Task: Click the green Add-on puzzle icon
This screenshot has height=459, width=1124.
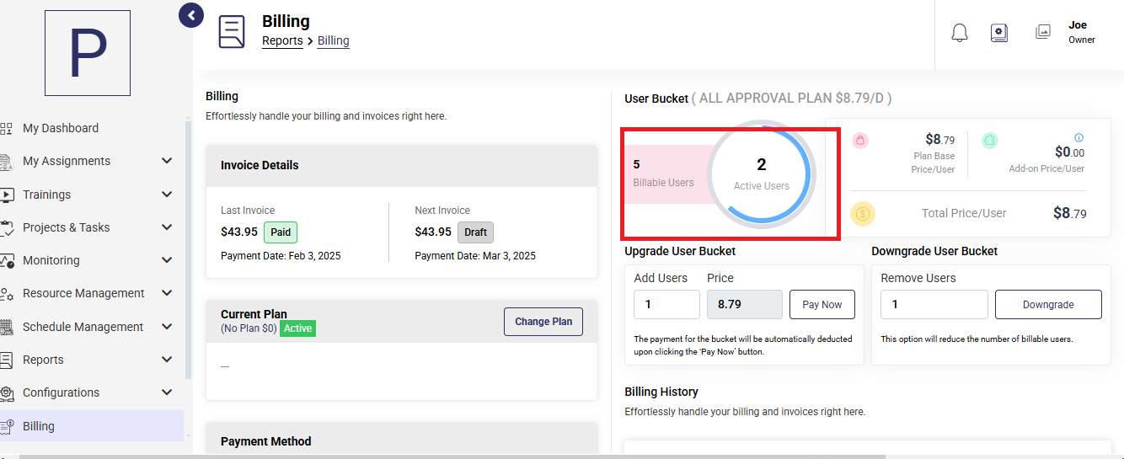Action: coord(990,141)
